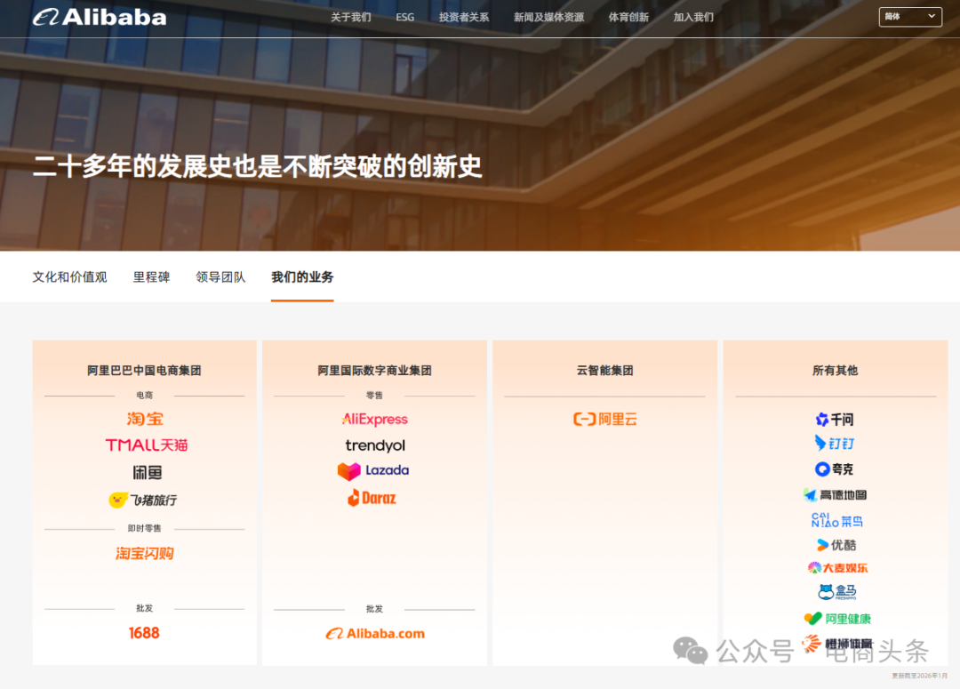Viewport: 960px width, 689px height.
Task: Open 投资者关系 navigation item
Action: pos(463,17)
